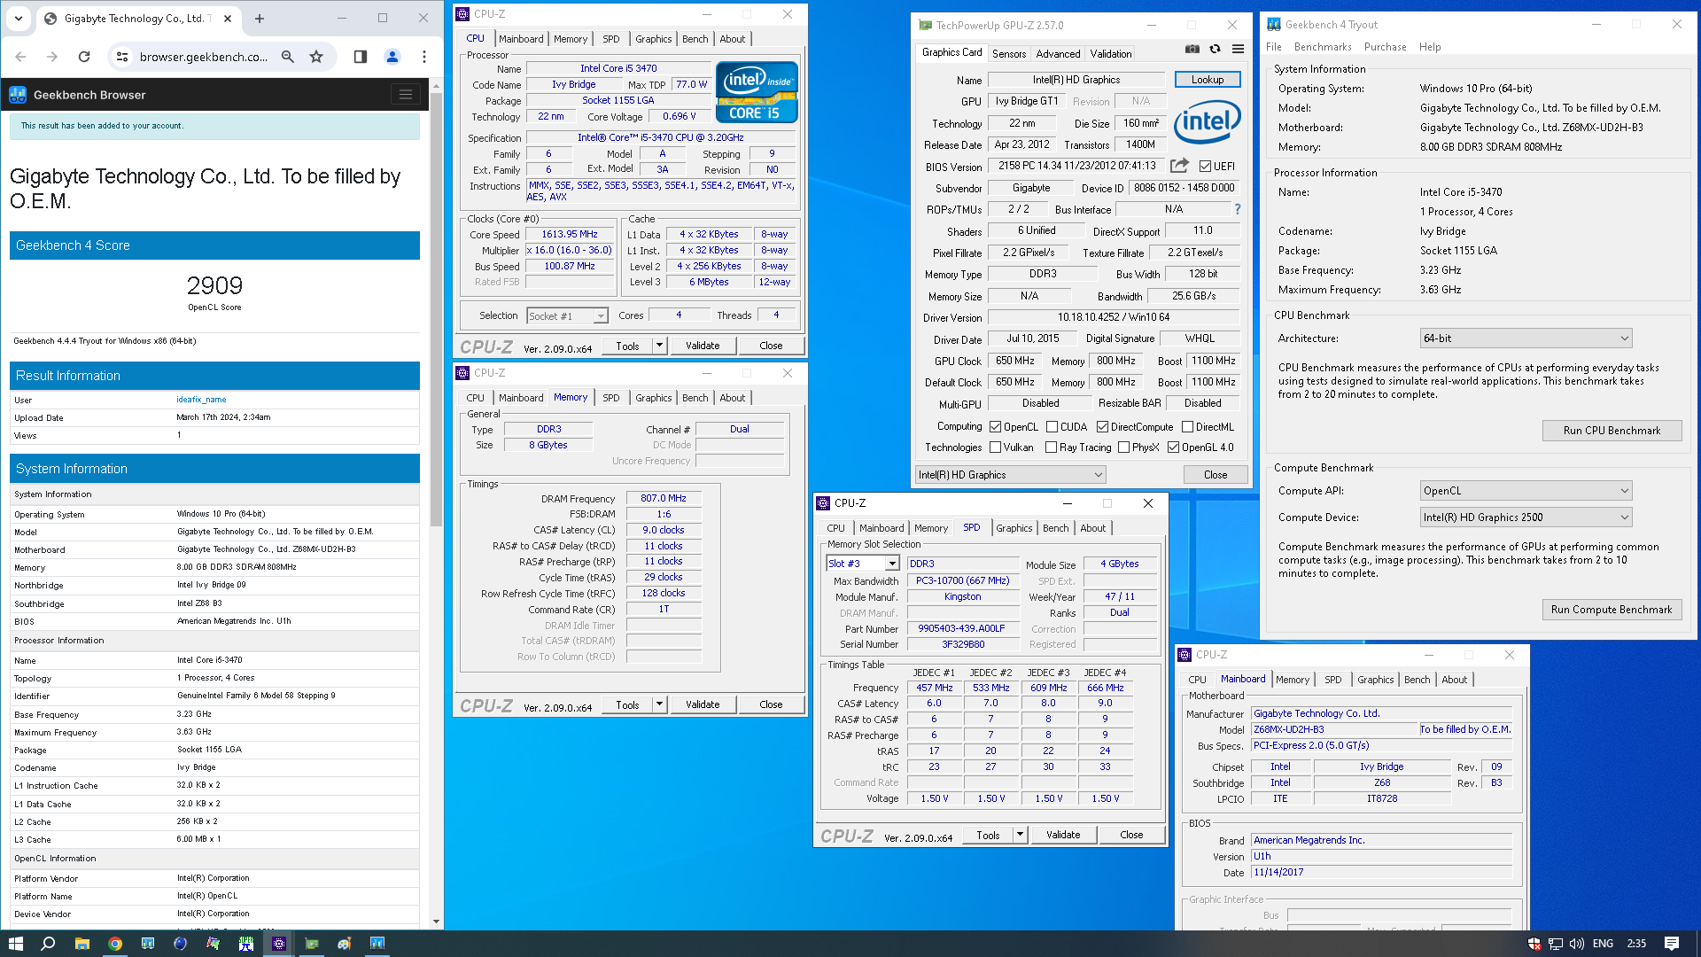Screen dimensions: 1701x957
Task: Switch to GPU-Z green card taskbar icon
Action: [312, 944]
